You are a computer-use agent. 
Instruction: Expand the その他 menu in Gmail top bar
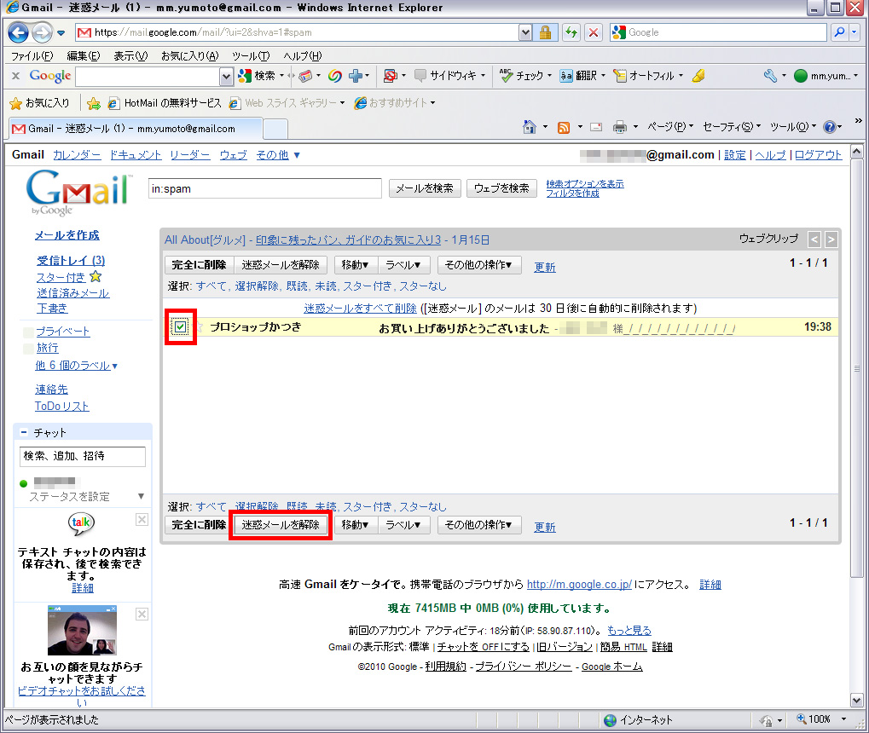click(x=278, y=155)
